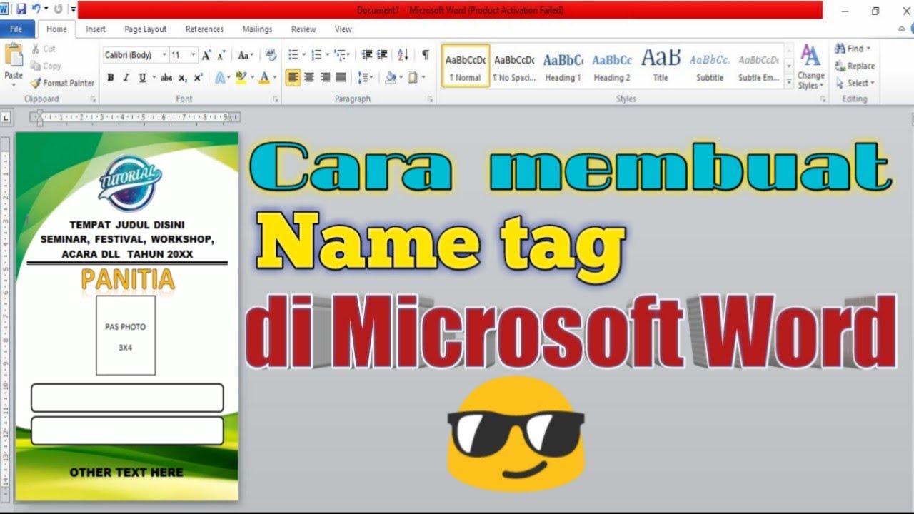Activate the Format Painter

click(x=62, y=83)
